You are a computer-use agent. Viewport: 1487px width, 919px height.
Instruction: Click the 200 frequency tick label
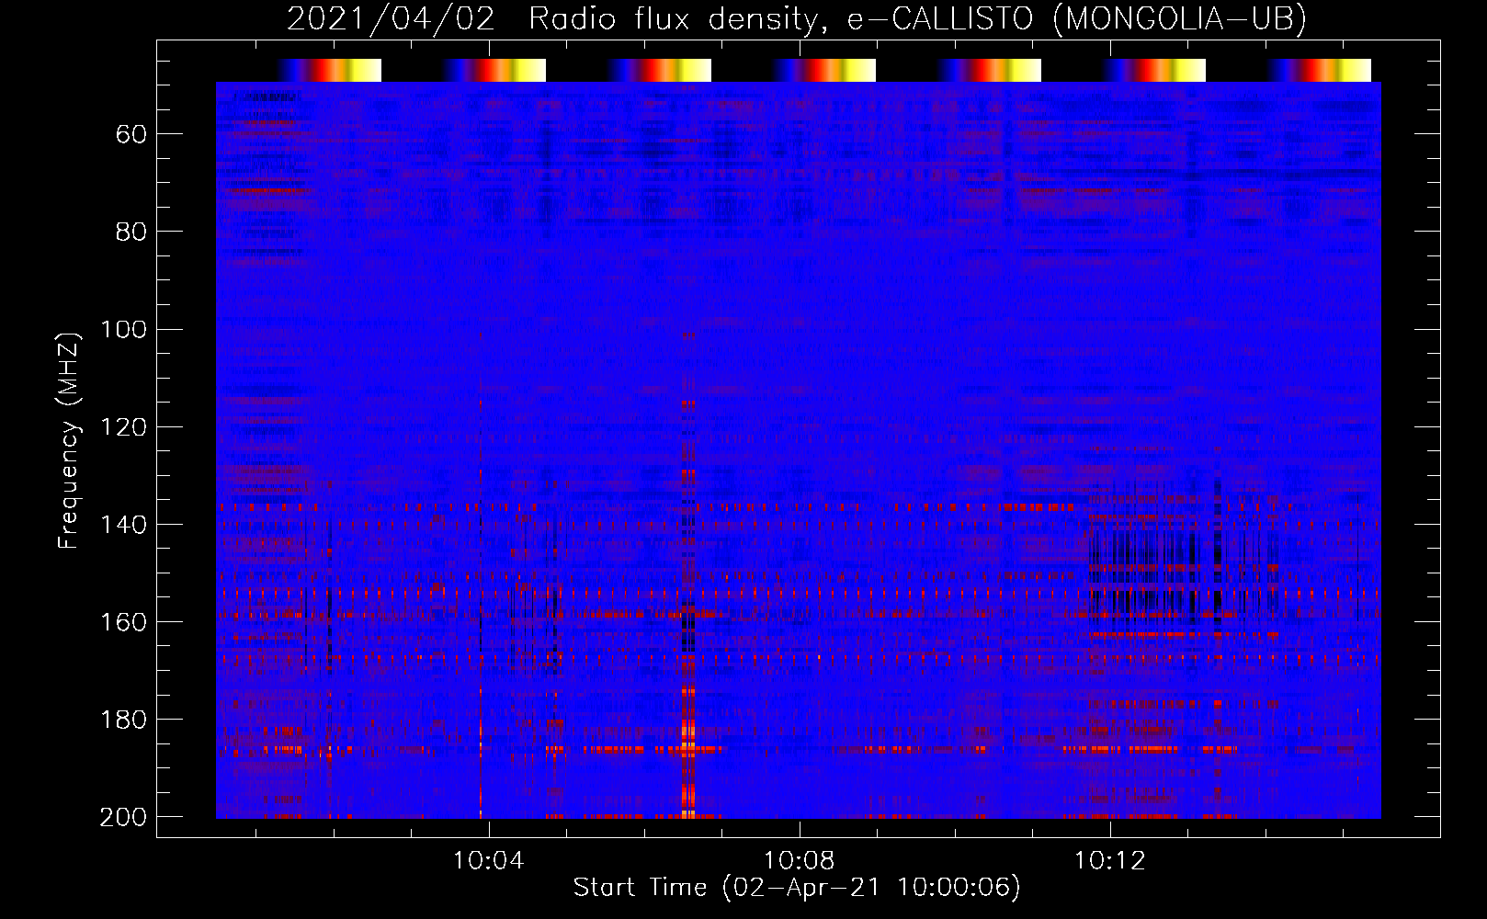pos(123,816)
